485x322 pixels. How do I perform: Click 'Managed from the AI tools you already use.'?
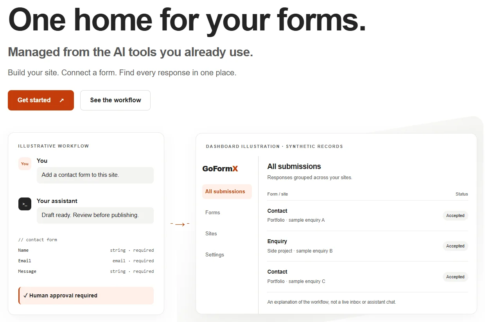point(131,52)
